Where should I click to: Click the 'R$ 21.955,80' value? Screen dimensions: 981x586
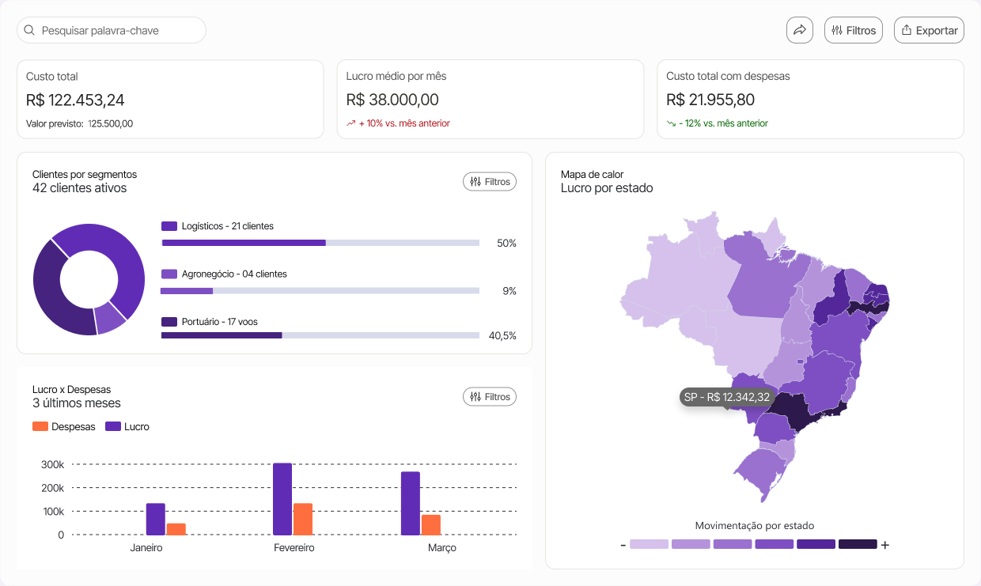710,100
